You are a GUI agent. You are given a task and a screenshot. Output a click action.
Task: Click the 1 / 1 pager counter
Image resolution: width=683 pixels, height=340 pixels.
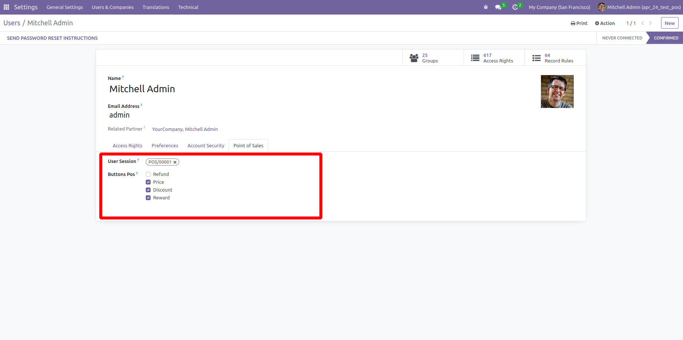(x=631, y=23)
